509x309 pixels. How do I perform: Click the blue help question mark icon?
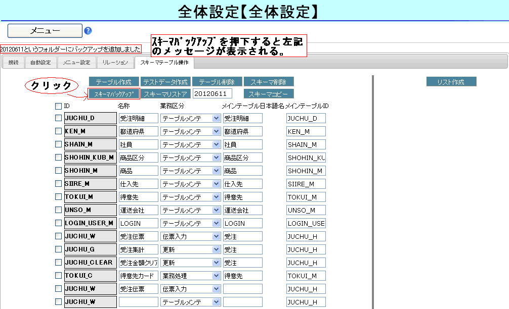click(88, 31)
